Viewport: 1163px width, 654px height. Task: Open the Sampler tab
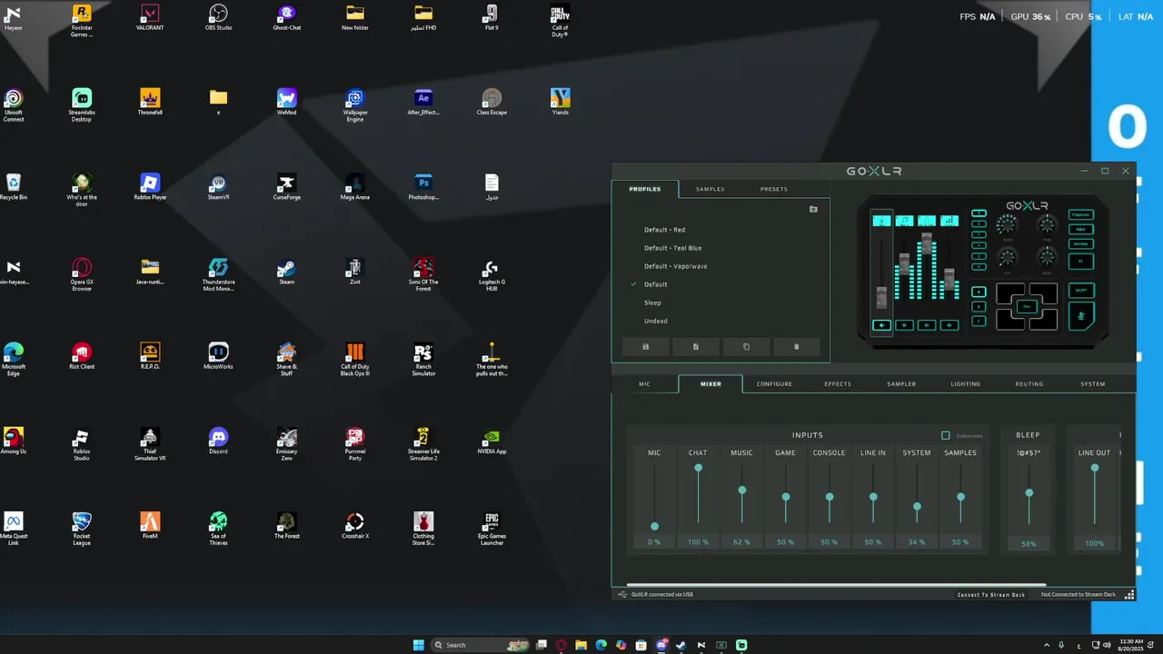pyautogui.click(x=901, y=384)
